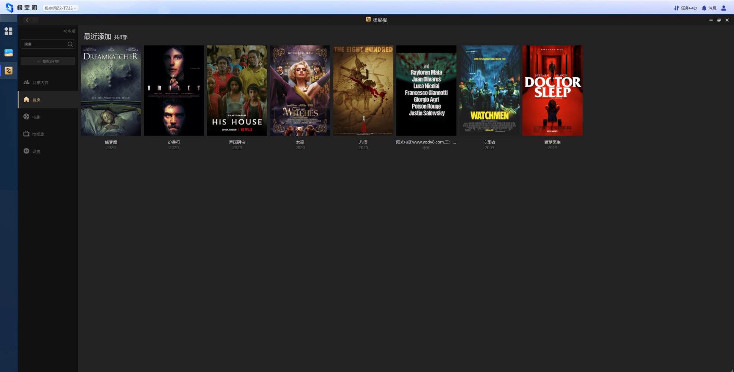
Task: Click the 增加分类 add category button
Action: click(48, 61)
